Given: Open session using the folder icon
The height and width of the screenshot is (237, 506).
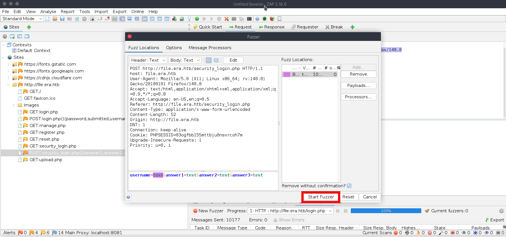Looking at the screenshot, I should (55, 19).
